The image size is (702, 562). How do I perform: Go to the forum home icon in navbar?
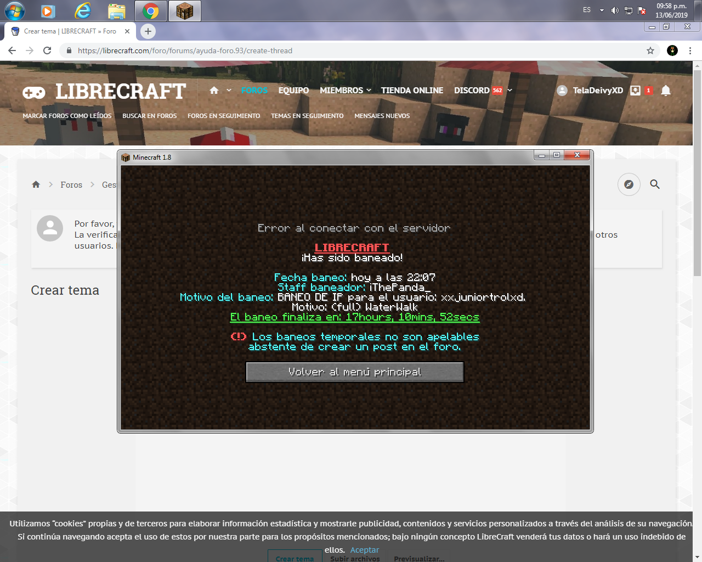214,91
